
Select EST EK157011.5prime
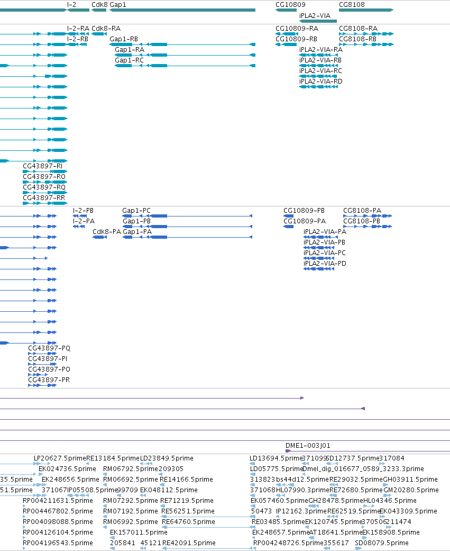139,532
